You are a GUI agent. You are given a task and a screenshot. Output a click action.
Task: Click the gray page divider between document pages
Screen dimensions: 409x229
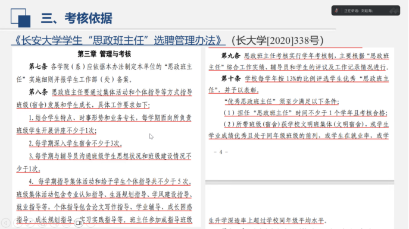tap(299, 182)
